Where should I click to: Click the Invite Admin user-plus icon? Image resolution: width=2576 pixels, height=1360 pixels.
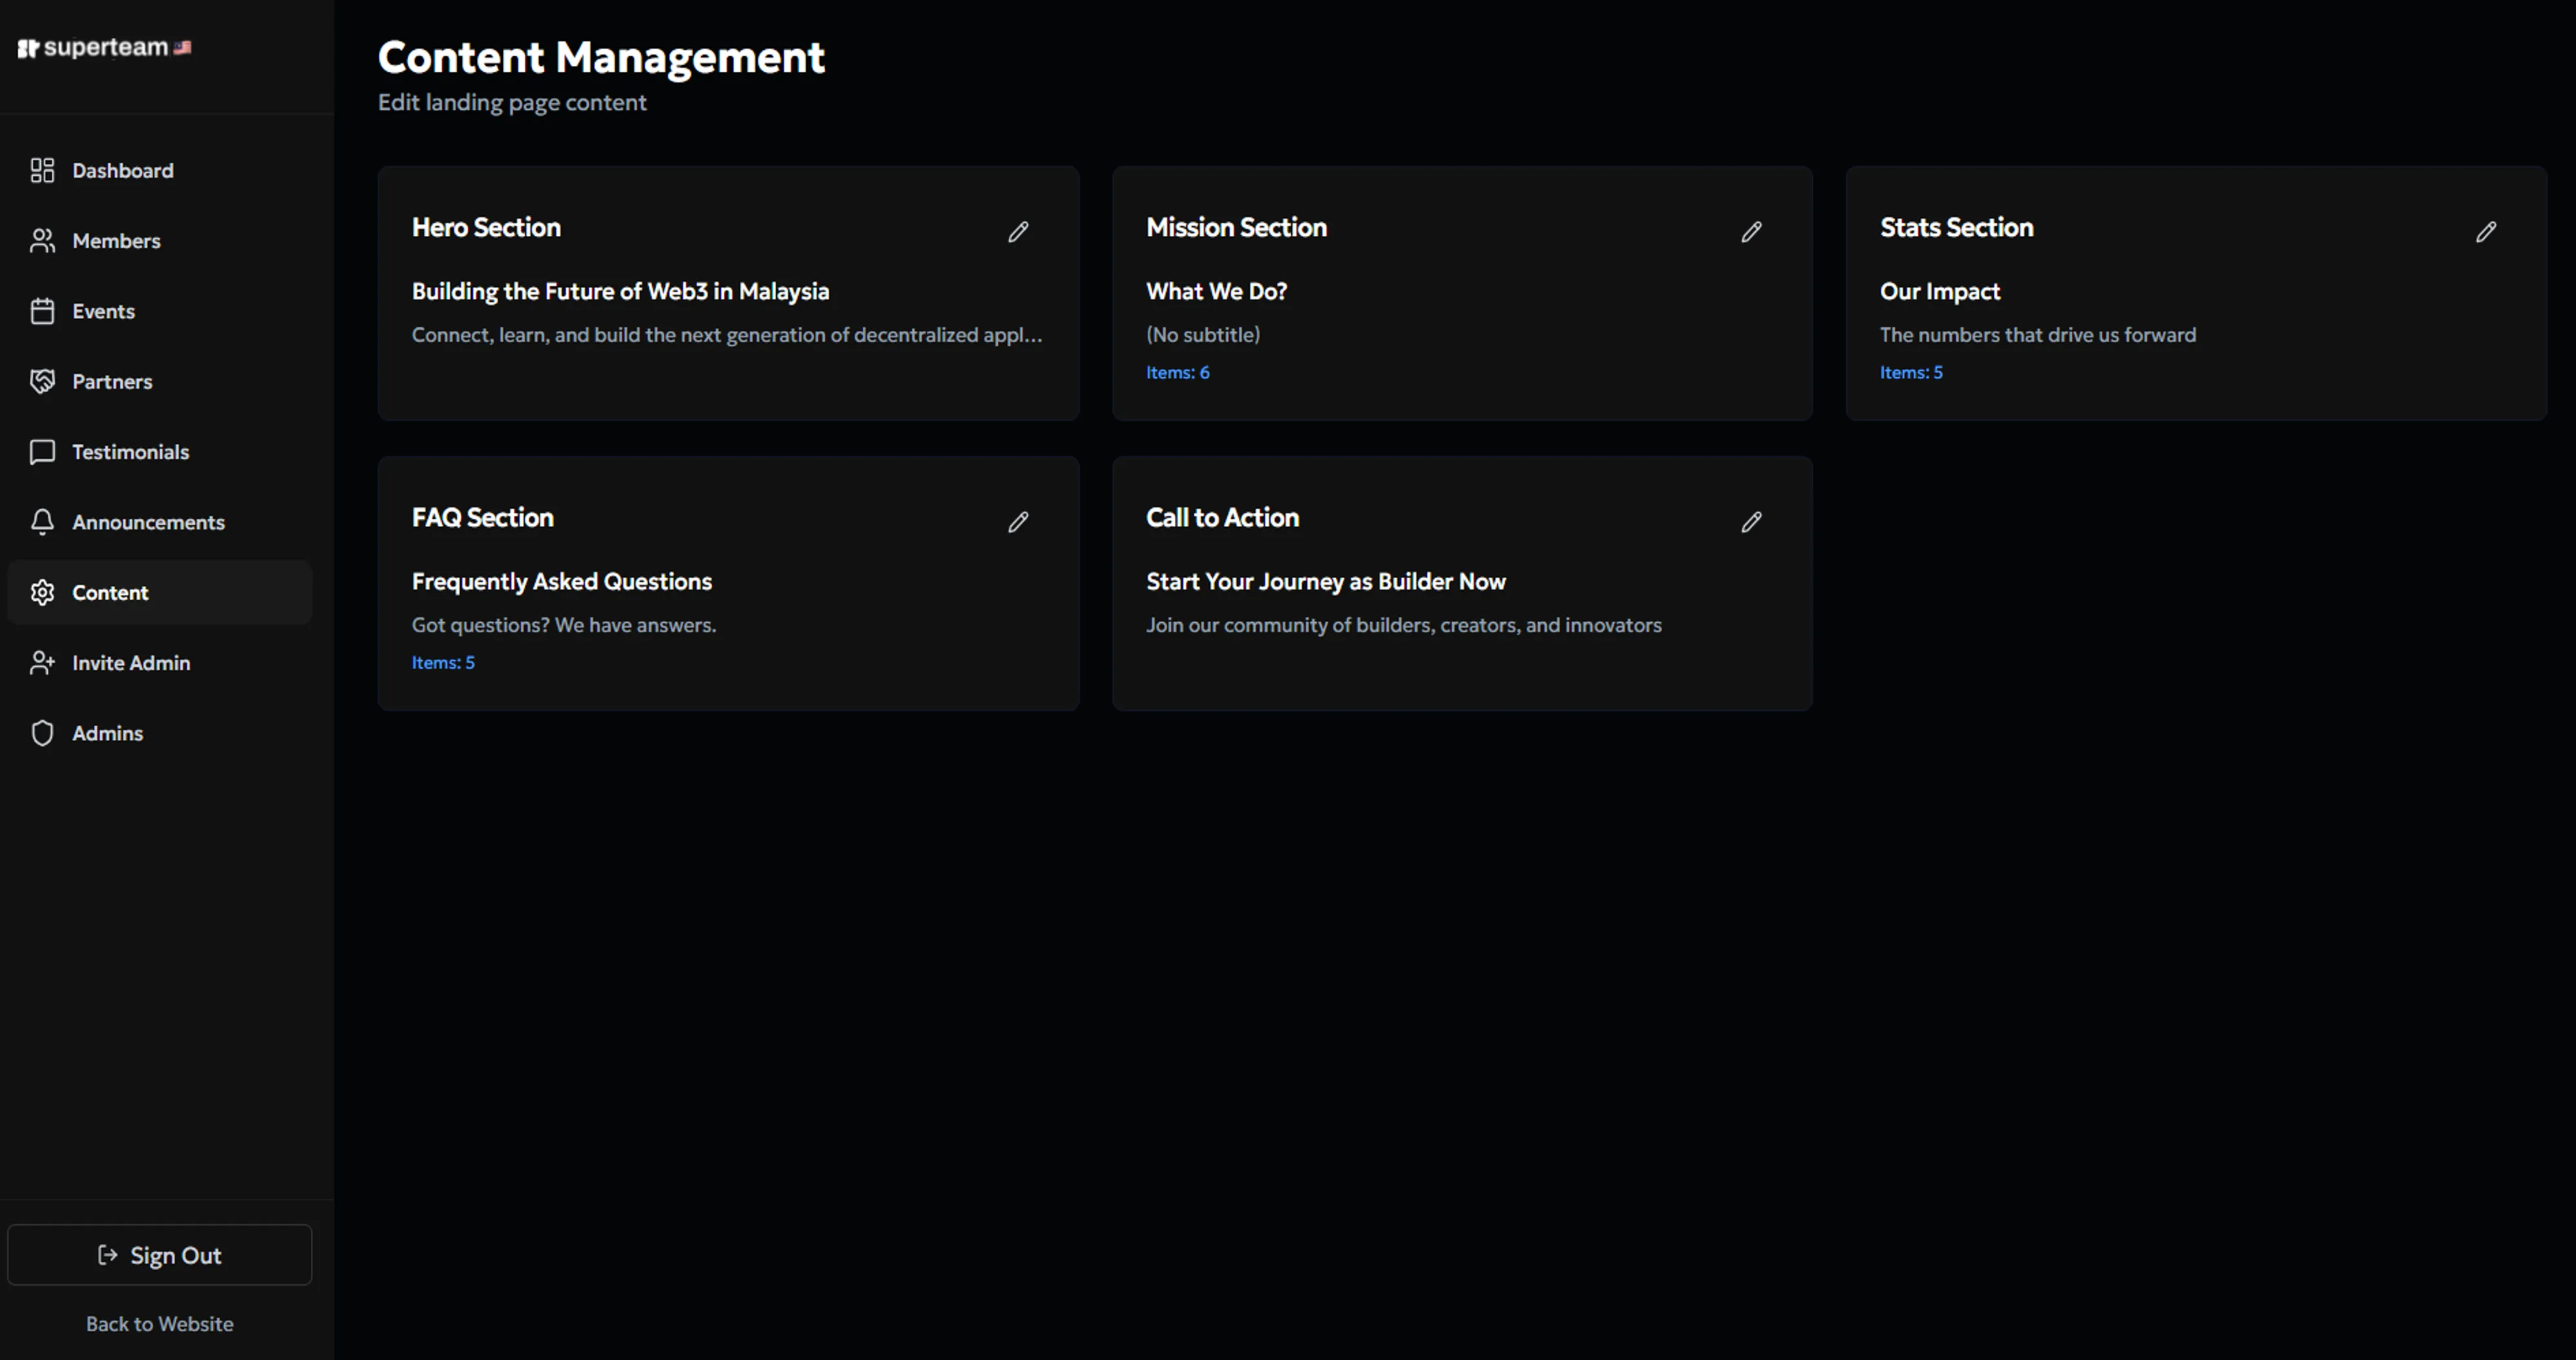pyautogui.click(x=42, y=662)
